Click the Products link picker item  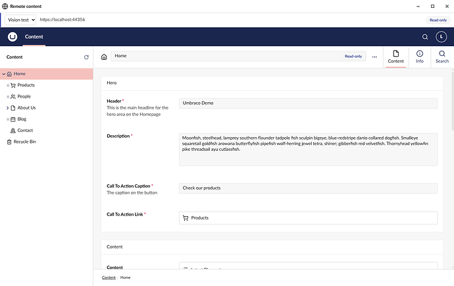pos(308,218)
